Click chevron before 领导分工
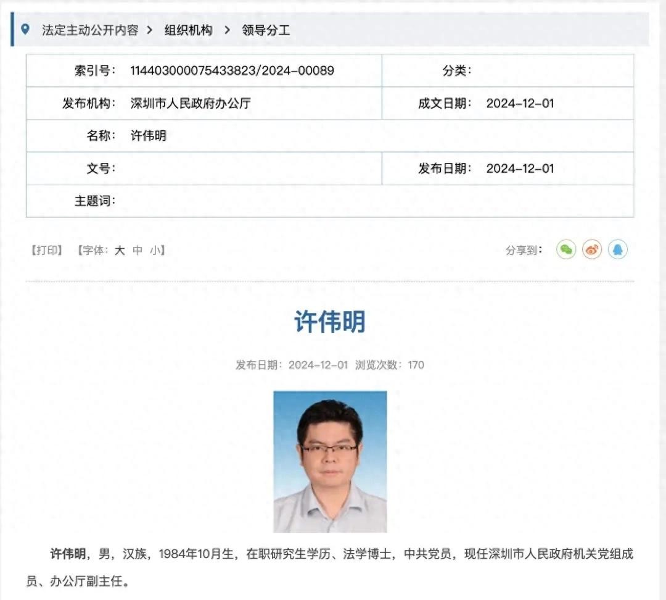 coord(227,30)
